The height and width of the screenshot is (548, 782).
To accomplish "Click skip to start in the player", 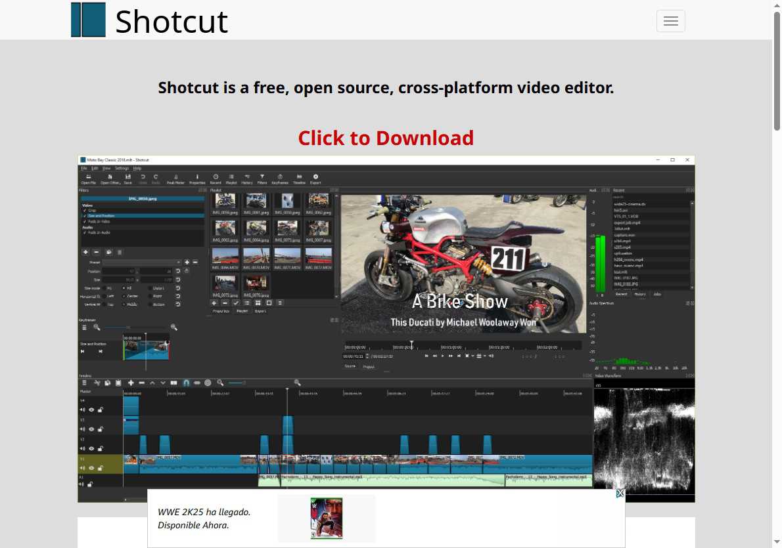I will pos(426,356).
